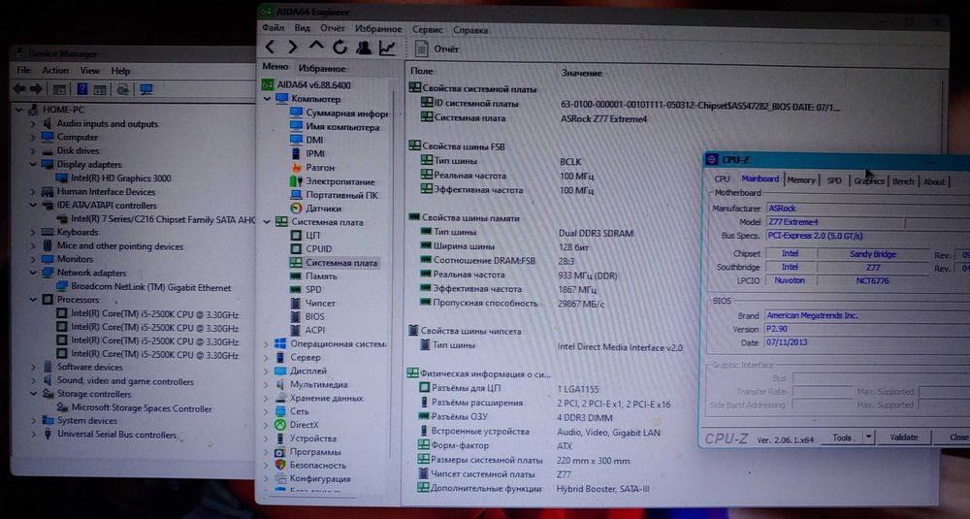The width and height of the screenshot is (970, 519).
Task: Click the AIDA64 forward navigation arrow
Action: 293,47
